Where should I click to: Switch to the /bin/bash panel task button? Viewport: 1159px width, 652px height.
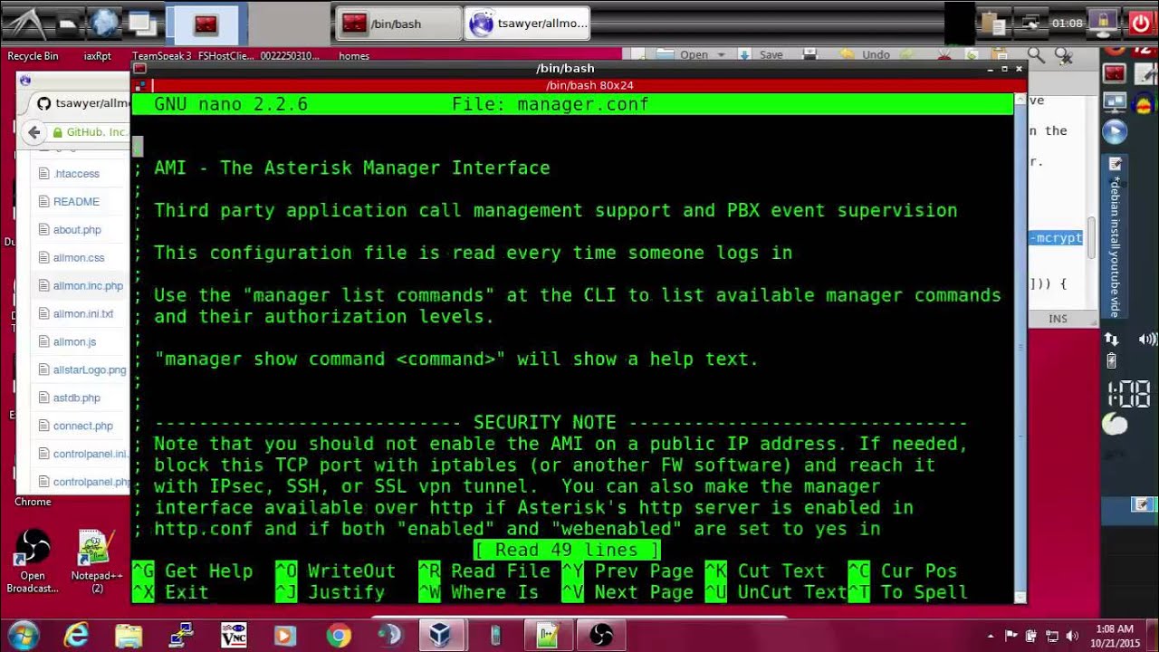[399, 24]
